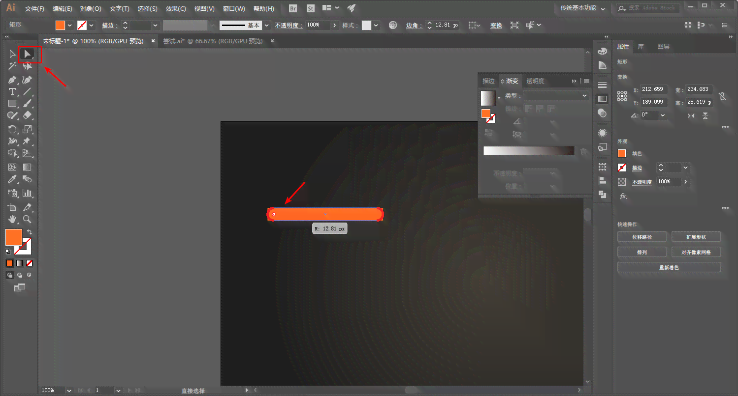The image size is (738, 396).
Task: Select the Direct Selection tool in toolbox
Action: 28,54
